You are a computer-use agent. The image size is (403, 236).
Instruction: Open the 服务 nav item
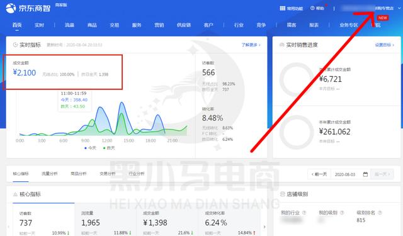click(x=137, y=25)
